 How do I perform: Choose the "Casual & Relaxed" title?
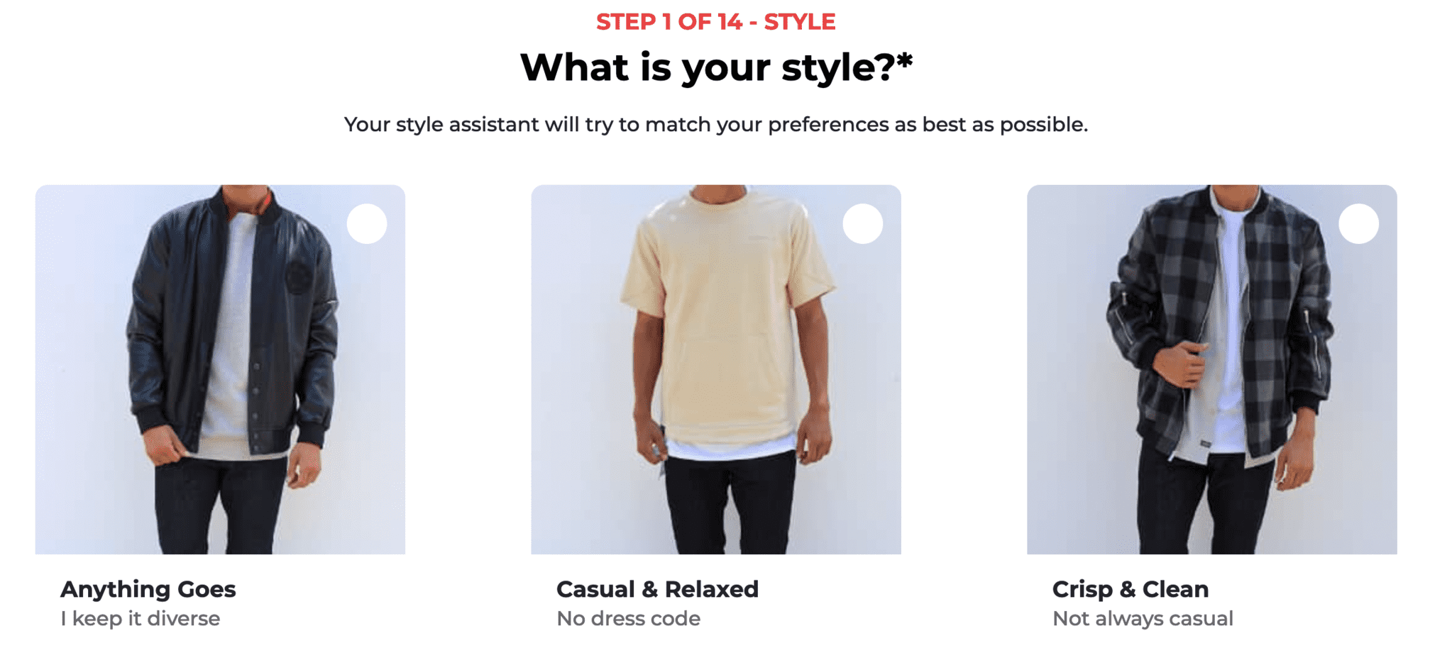tap(657, 589)
